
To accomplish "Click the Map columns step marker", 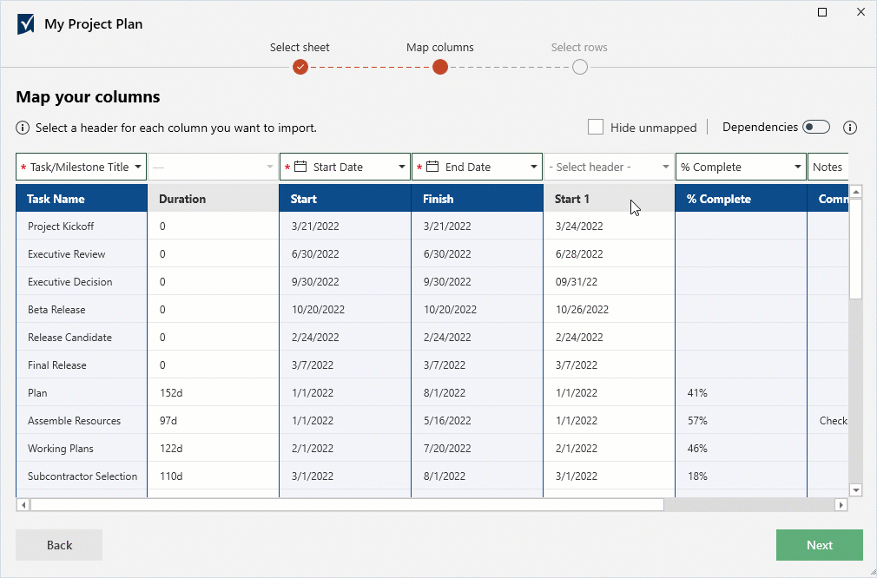I will pos(440,67).
